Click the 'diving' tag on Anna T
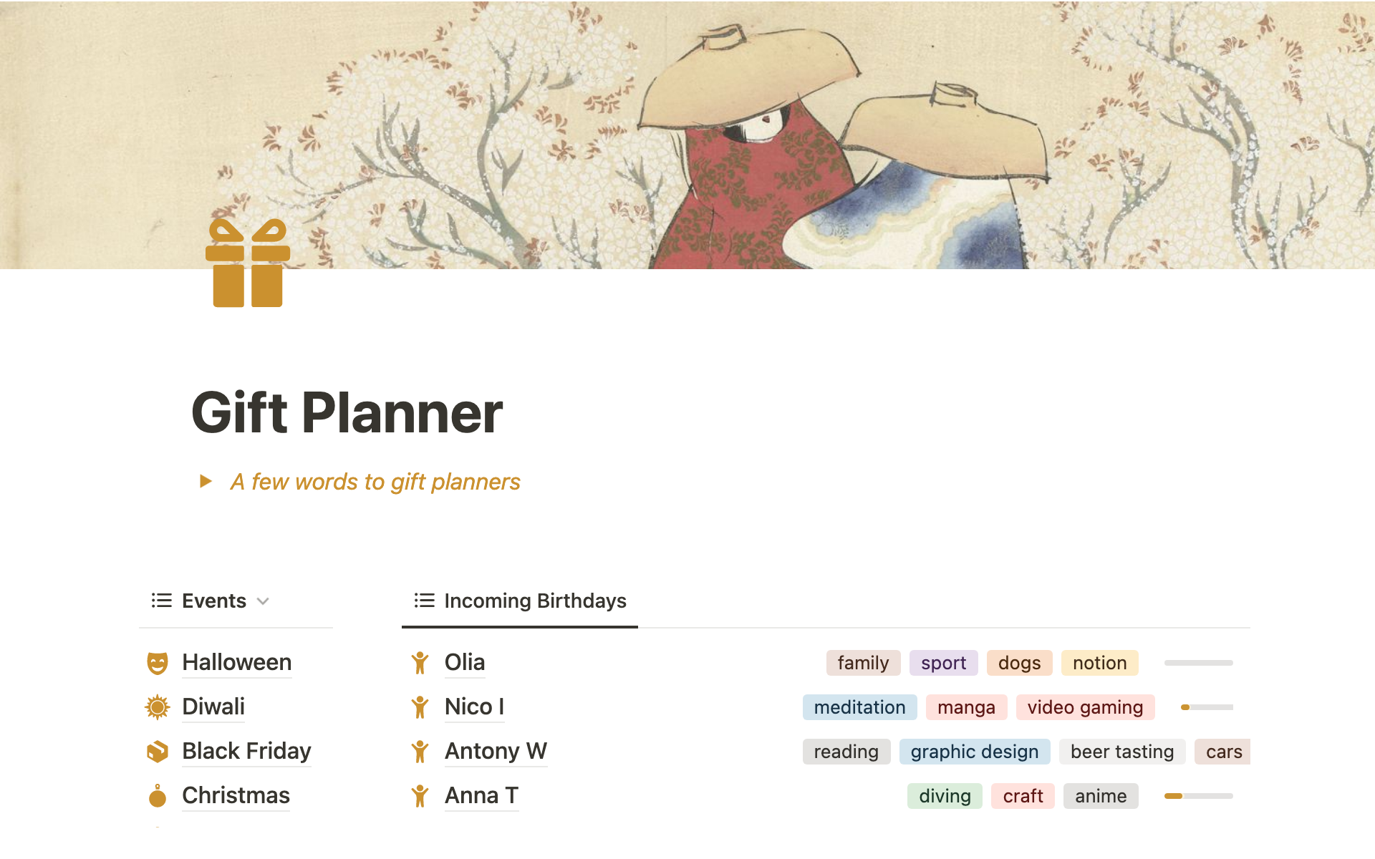 tap(945, 796)
